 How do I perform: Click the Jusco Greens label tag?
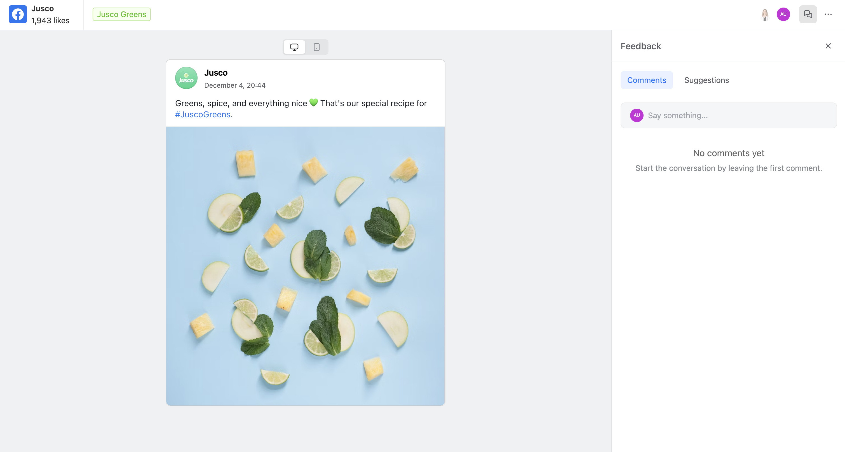coord(121,15)
